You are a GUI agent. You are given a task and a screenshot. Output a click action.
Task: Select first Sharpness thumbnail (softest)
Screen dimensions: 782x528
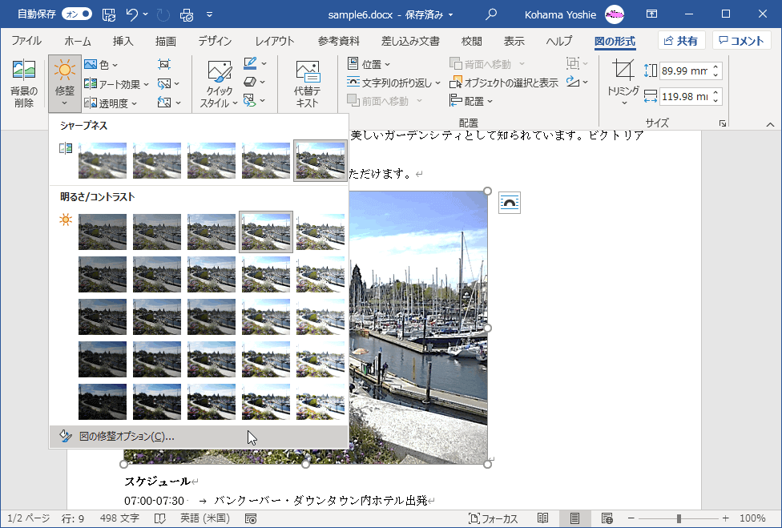coord(103,160)
